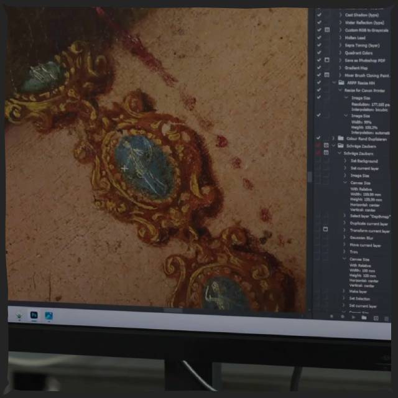Expand the Trim step
Viewport: 398px width, 398px height.
coord(345,251)
